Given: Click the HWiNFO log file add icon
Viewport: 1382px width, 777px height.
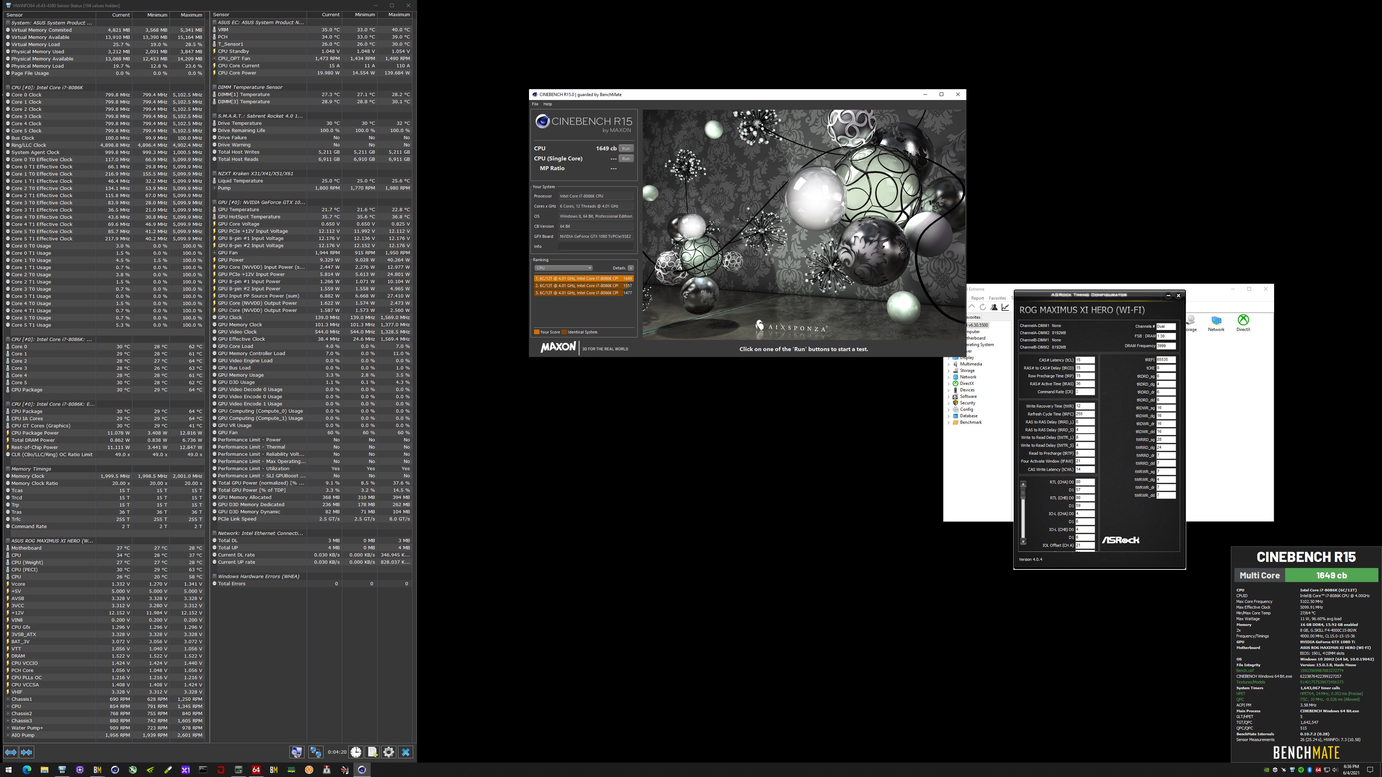Looking at the screenshot, I should 372,752.
